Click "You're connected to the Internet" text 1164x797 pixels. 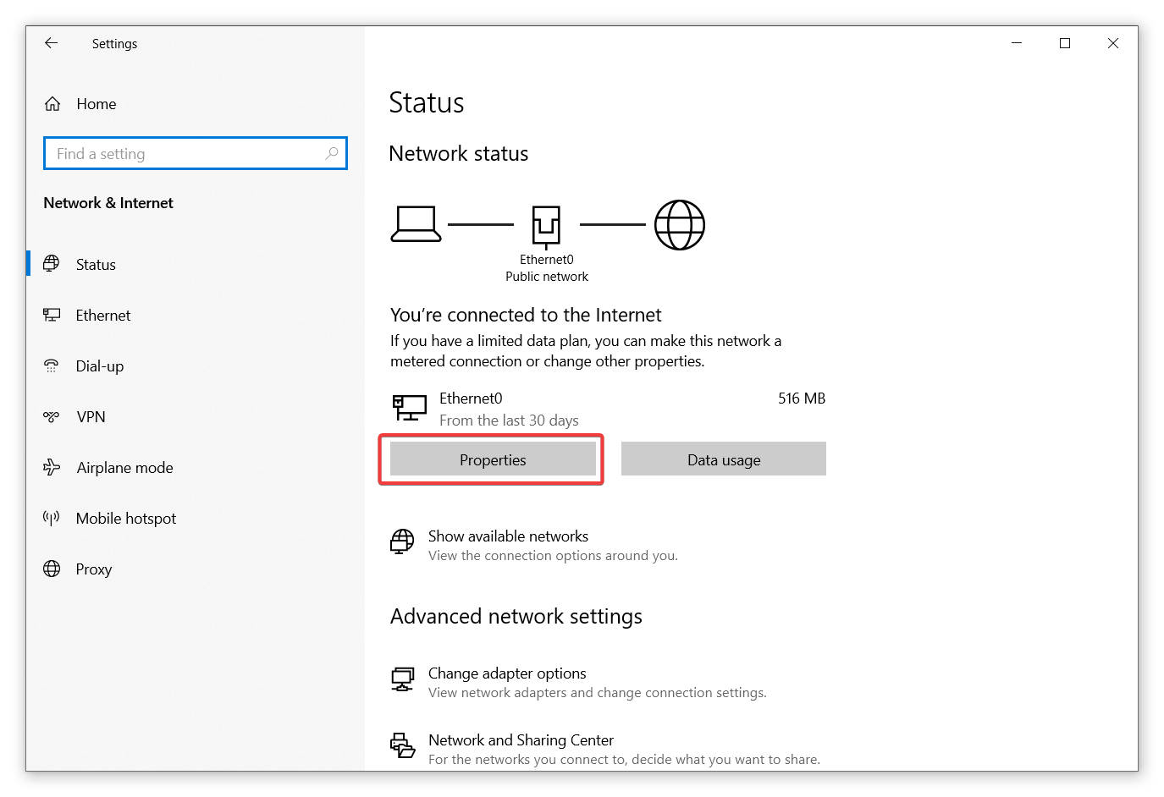526,315
